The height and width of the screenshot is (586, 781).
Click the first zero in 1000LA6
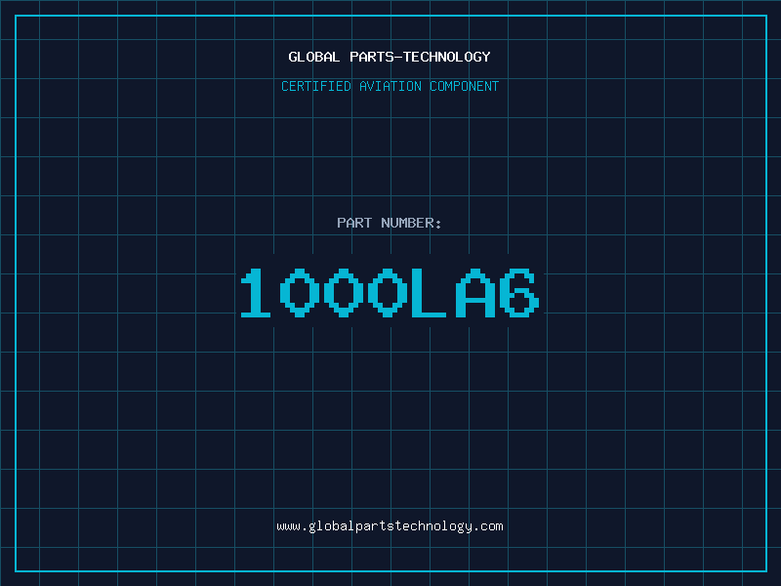[299, 293]
